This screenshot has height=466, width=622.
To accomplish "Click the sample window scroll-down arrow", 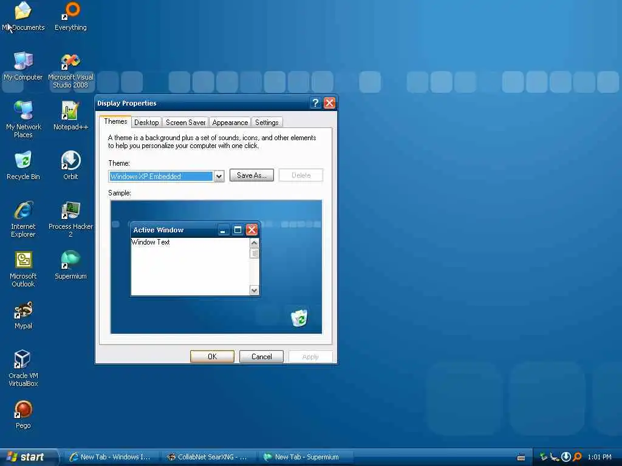I will [x=255, y=291].
